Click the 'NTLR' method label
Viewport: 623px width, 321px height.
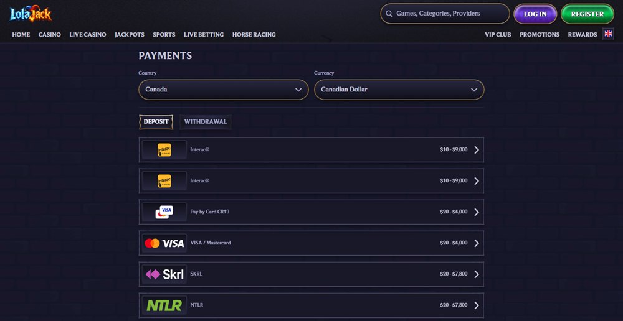click(x=197, y=305)
